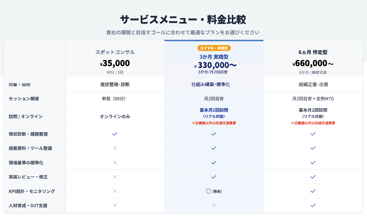Select the スポットコンサル plan header
The width and height of the screenshot is (367, 216).
click(115, 52)
